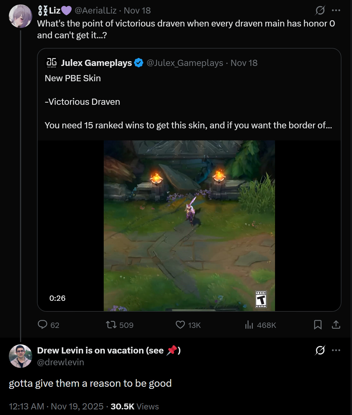Like the tweet with 13K likes
This screenshot has width=352, height=415.
pos(180,325)
